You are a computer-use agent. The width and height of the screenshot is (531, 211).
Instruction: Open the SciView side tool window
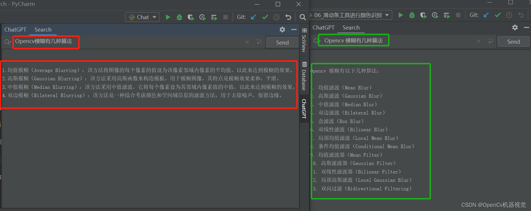[304, 40]
